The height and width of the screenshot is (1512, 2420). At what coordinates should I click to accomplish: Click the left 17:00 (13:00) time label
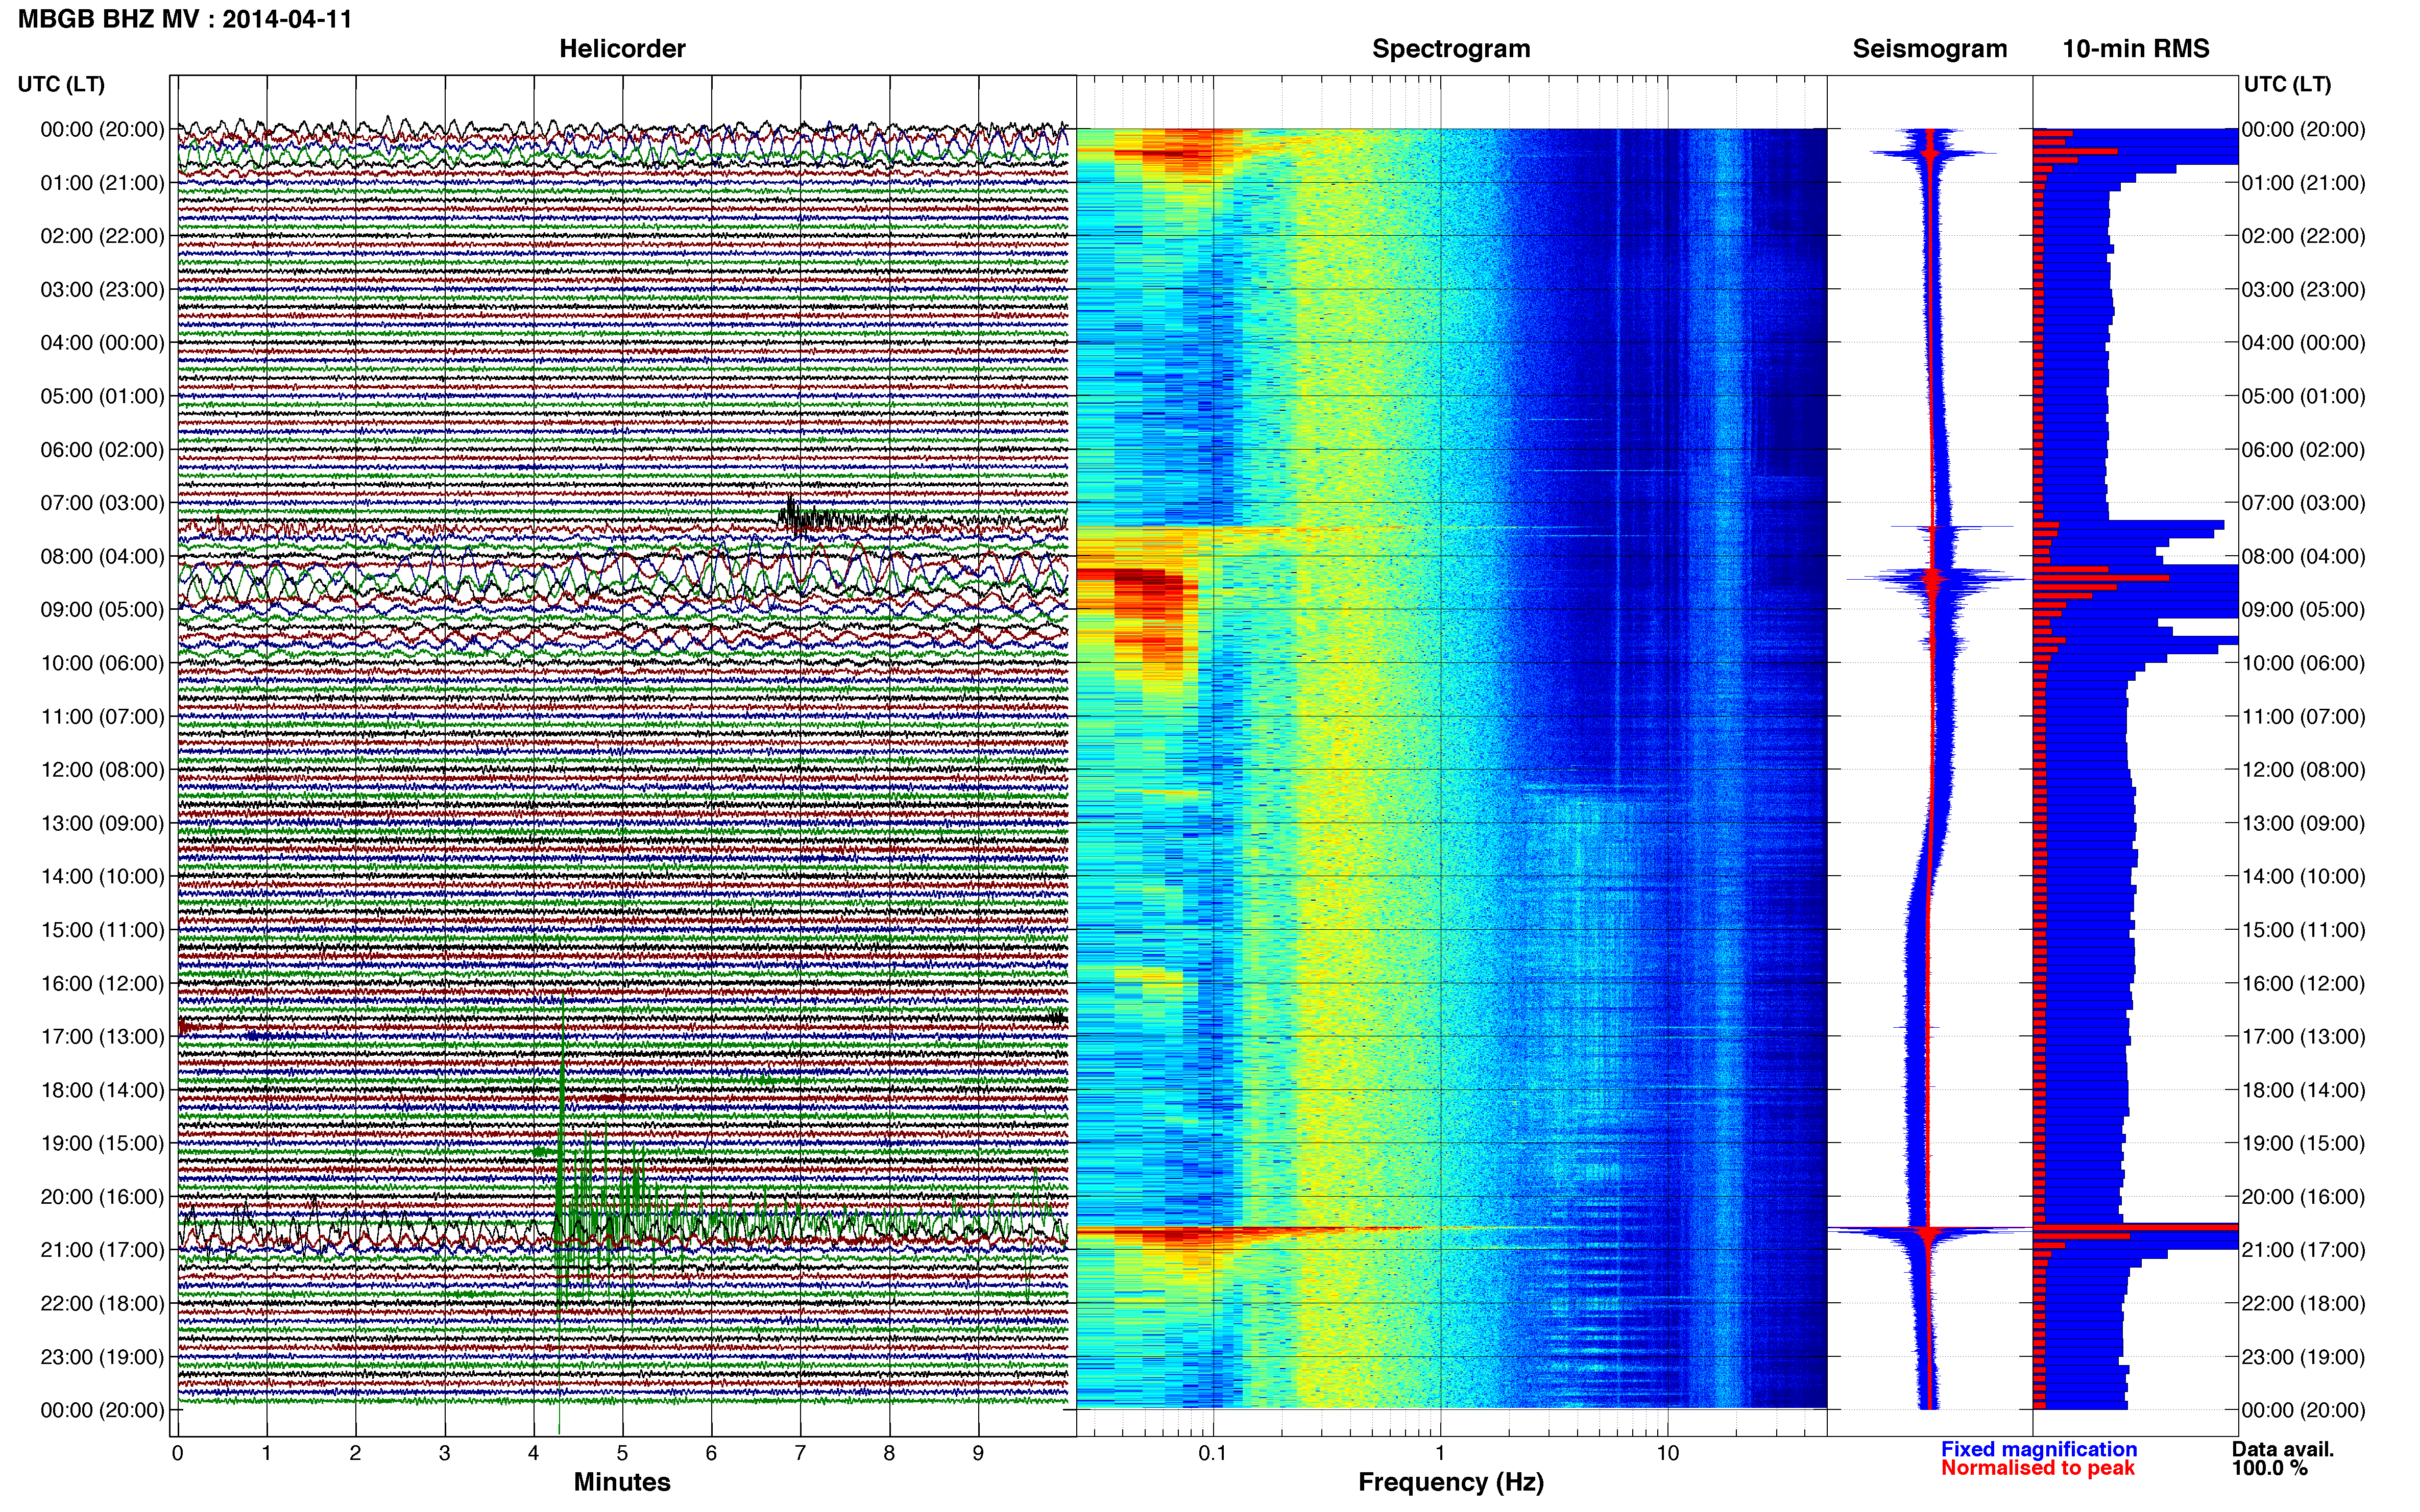pos(102,1036)
